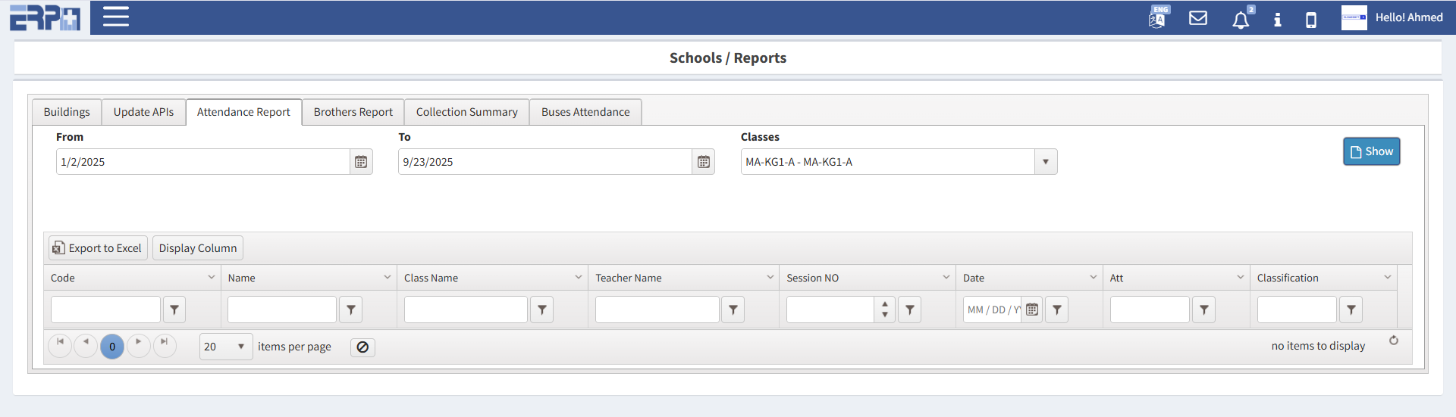Open the language translation icon
1456x417 pixels.
tap(1158, 17)
